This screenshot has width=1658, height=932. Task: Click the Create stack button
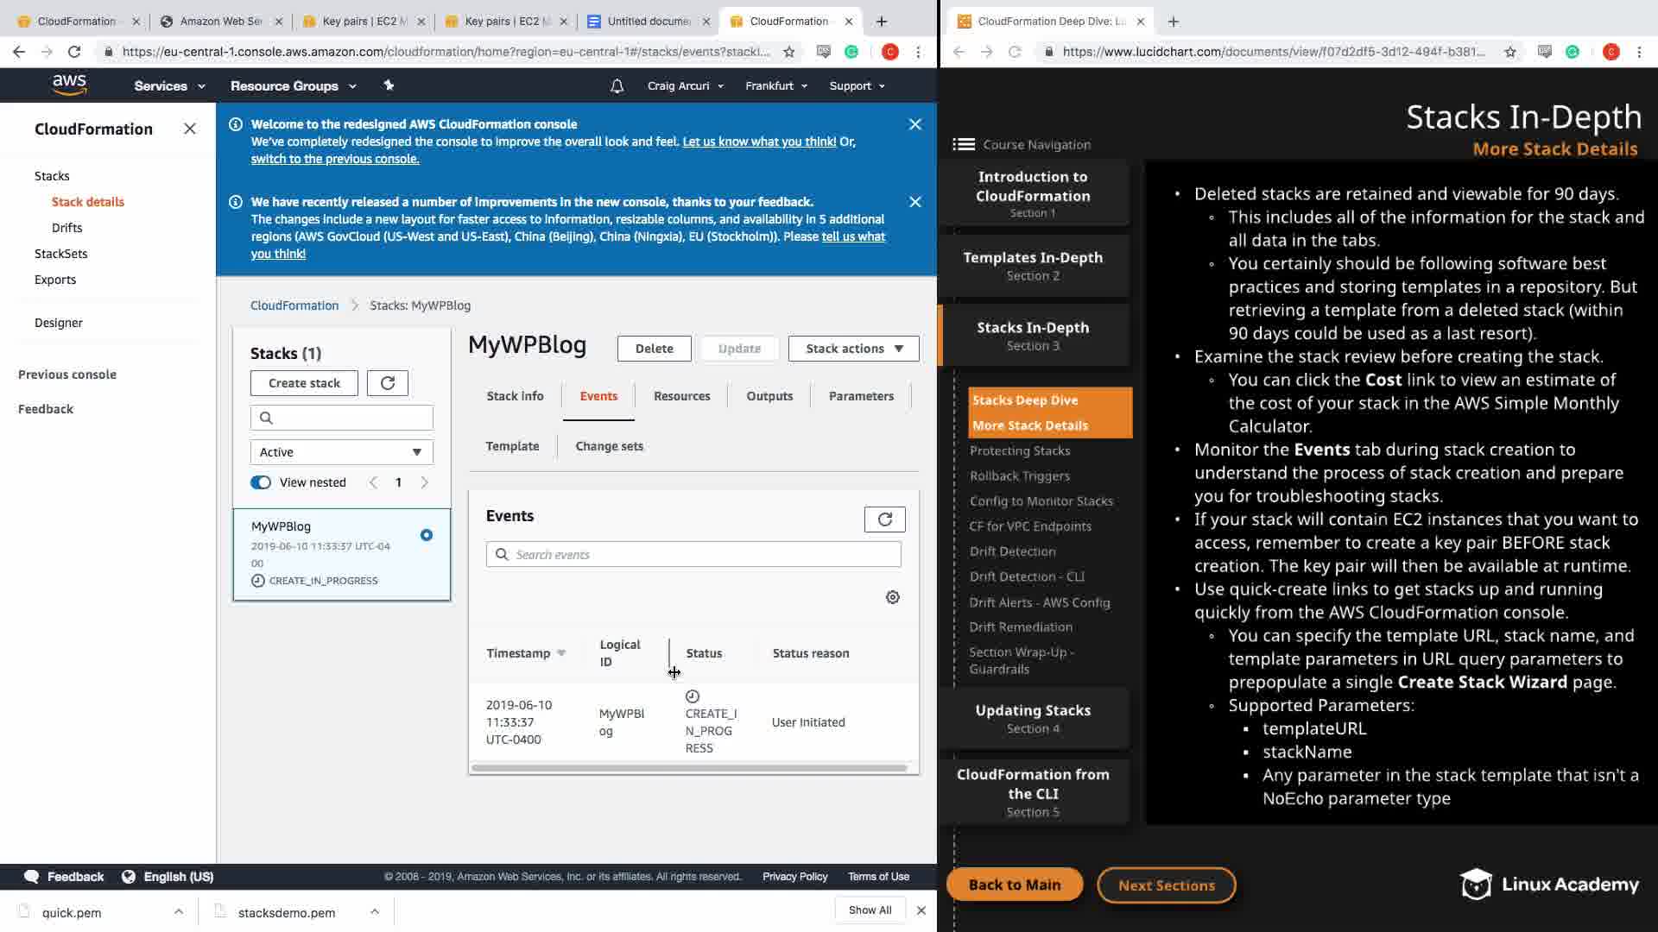click(x=304, y=383)
